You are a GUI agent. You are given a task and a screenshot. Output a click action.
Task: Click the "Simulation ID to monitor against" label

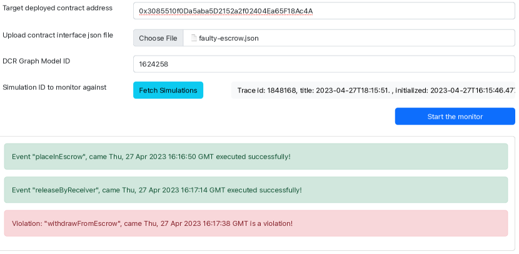54,87
